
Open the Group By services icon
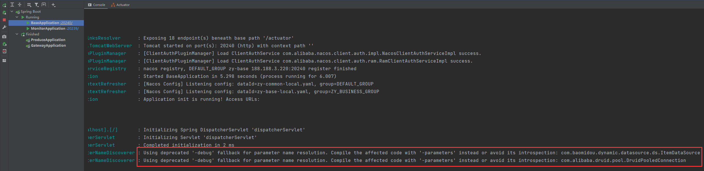point(29,5)
